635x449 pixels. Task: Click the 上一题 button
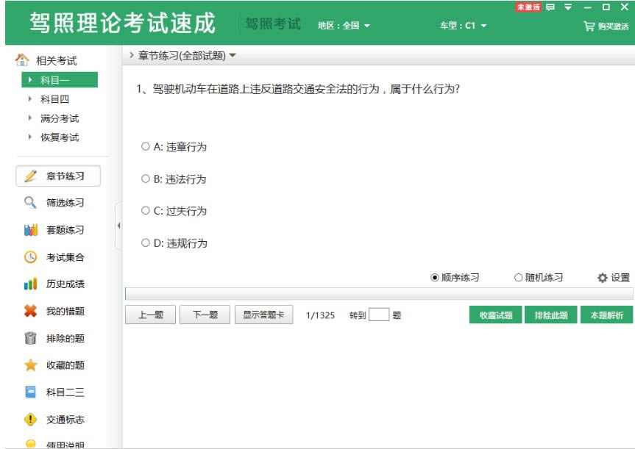click(x=150, y=315)
